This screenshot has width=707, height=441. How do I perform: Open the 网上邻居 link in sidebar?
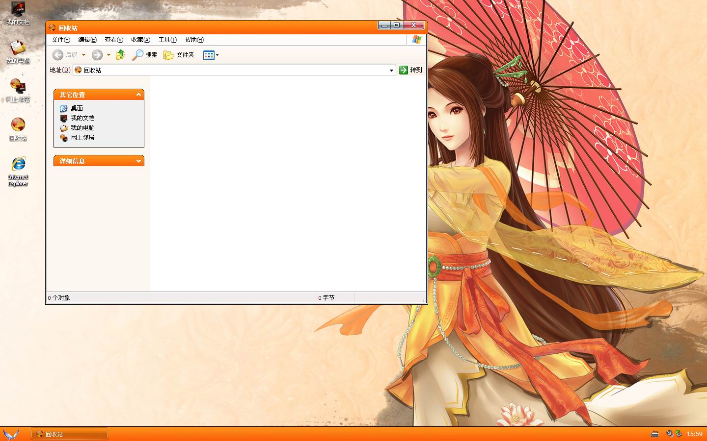click(82, 138)
